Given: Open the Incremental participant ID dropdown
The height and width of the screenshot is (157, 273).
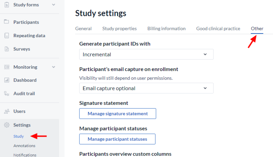Looking at the screenshot, I should coord(146,54).
